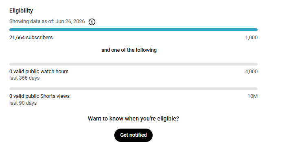Click the and one of the following text

[129, 50]
